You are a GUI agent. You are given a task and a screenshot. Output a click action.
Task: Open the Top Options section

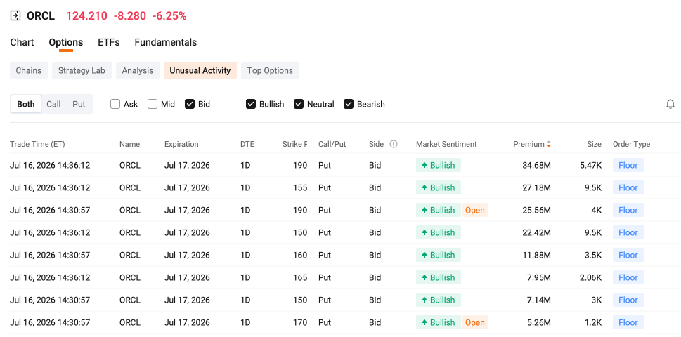(x=270, y=70)
